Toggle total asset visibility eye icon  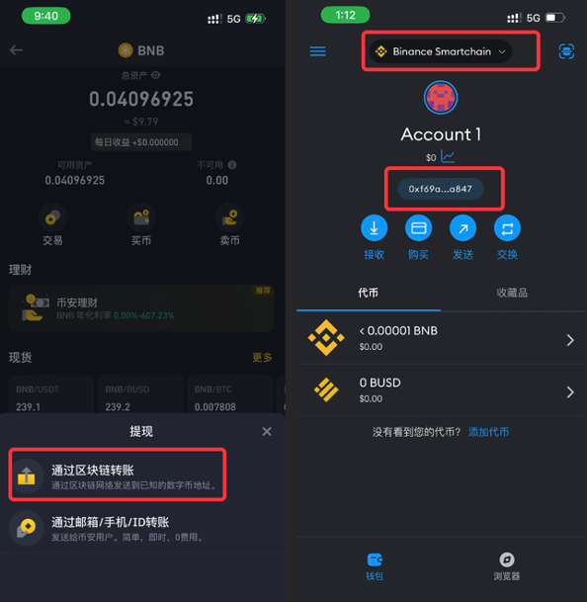click(x=156, y=75)
